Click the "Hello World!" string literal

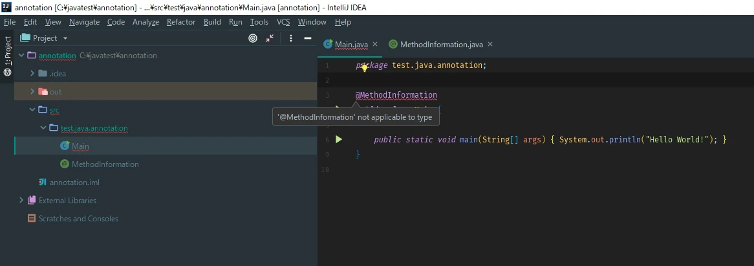(x=678, y=140)
